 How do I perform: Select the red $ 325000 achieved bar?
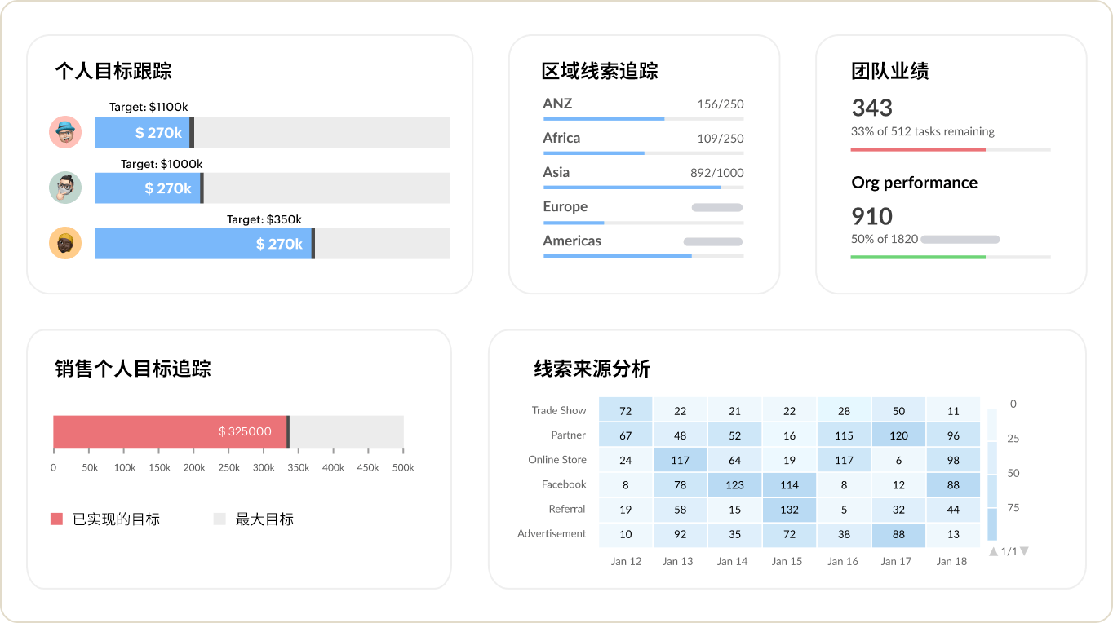click(170, 431)
